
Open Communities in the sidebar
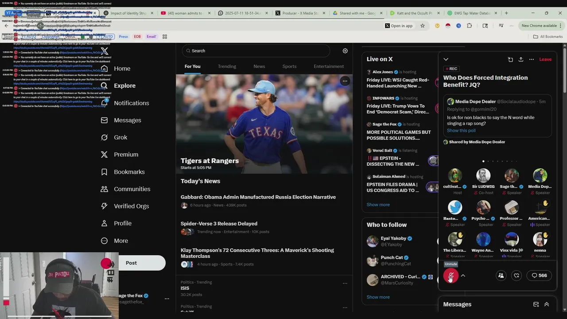[x=125, y=189]
